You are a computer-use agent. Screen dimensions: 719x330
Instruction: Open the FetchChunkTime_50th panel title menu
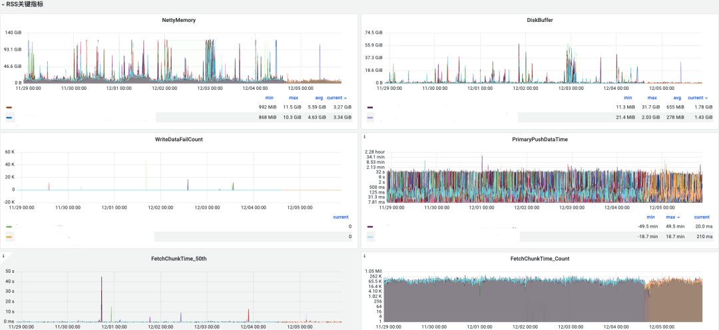point(179,259)
